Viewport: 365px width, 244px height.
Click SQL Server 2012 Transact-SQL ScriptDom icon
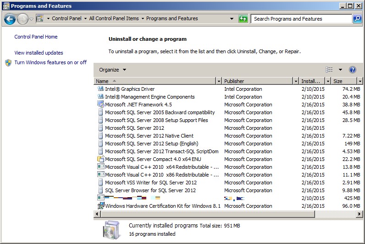pos(100,151)
